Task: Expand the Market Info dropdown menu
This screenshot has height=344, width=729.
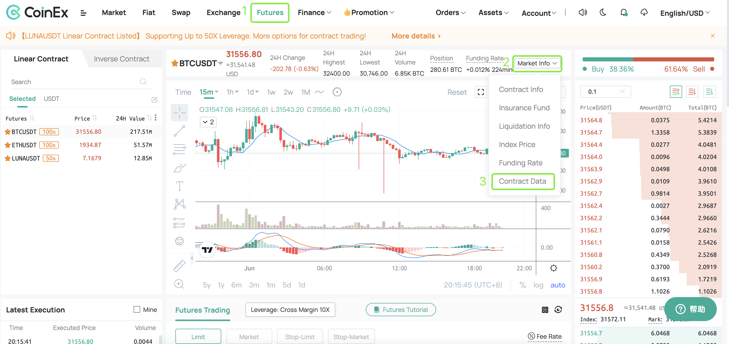Action: point(537,63)
